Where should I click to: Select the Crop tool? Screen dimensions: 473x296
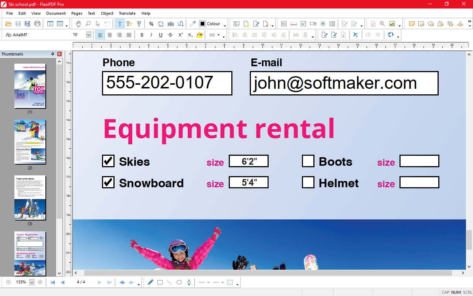click(151, 24)
